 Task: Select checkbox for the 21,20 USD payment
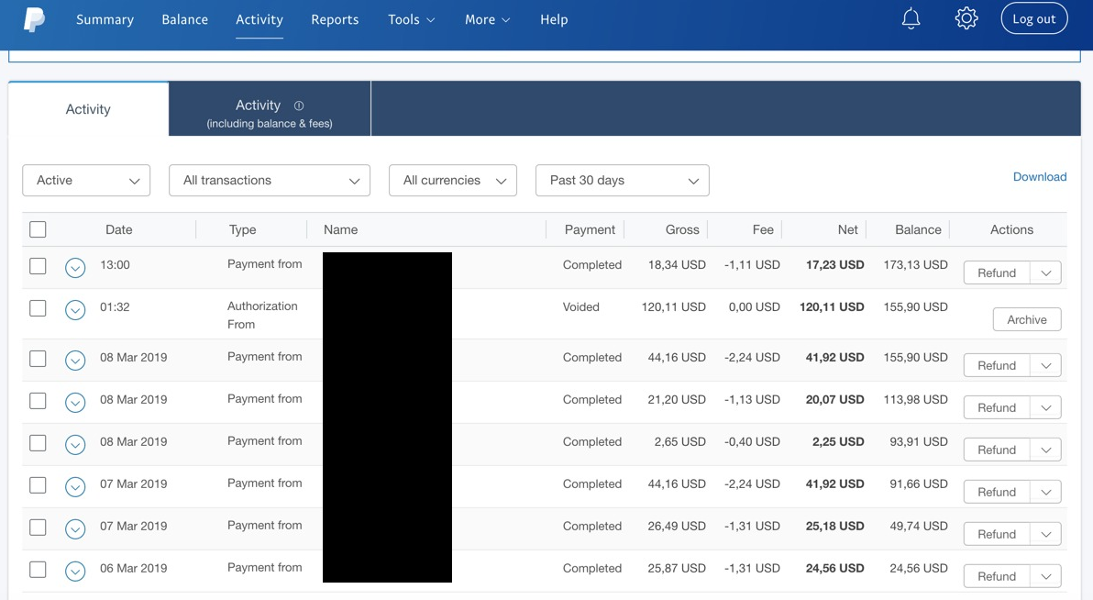pyautogui.click(x=38, y=401)
